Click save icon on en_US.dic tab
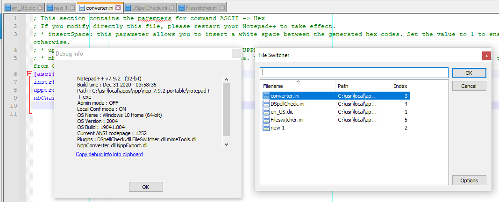The image size is (499, 202). (7, 7)
